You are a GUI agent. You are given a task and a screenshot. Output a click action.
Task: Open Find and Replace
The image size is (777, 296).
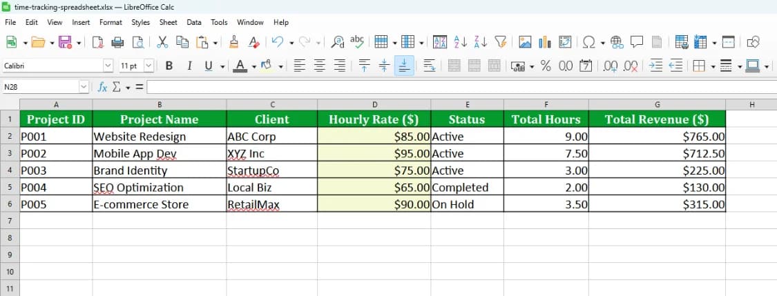(x=338, y=42)
